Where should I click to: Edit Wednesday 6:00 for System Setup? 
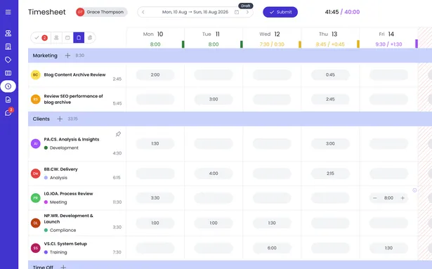point(272,248)
